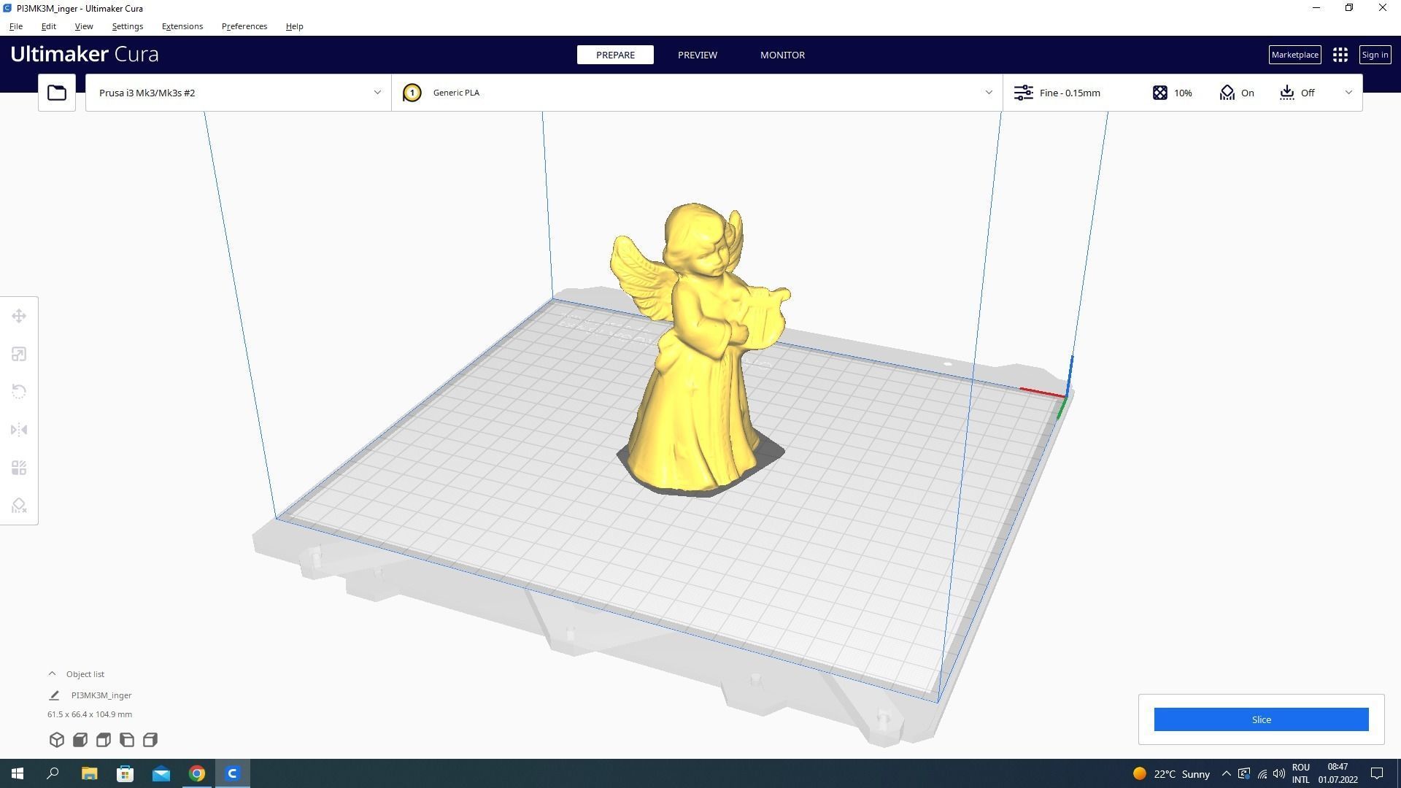Switch to top view camera icon
The width and height of the screenshot is (1401, 788).
click(104, 740)
